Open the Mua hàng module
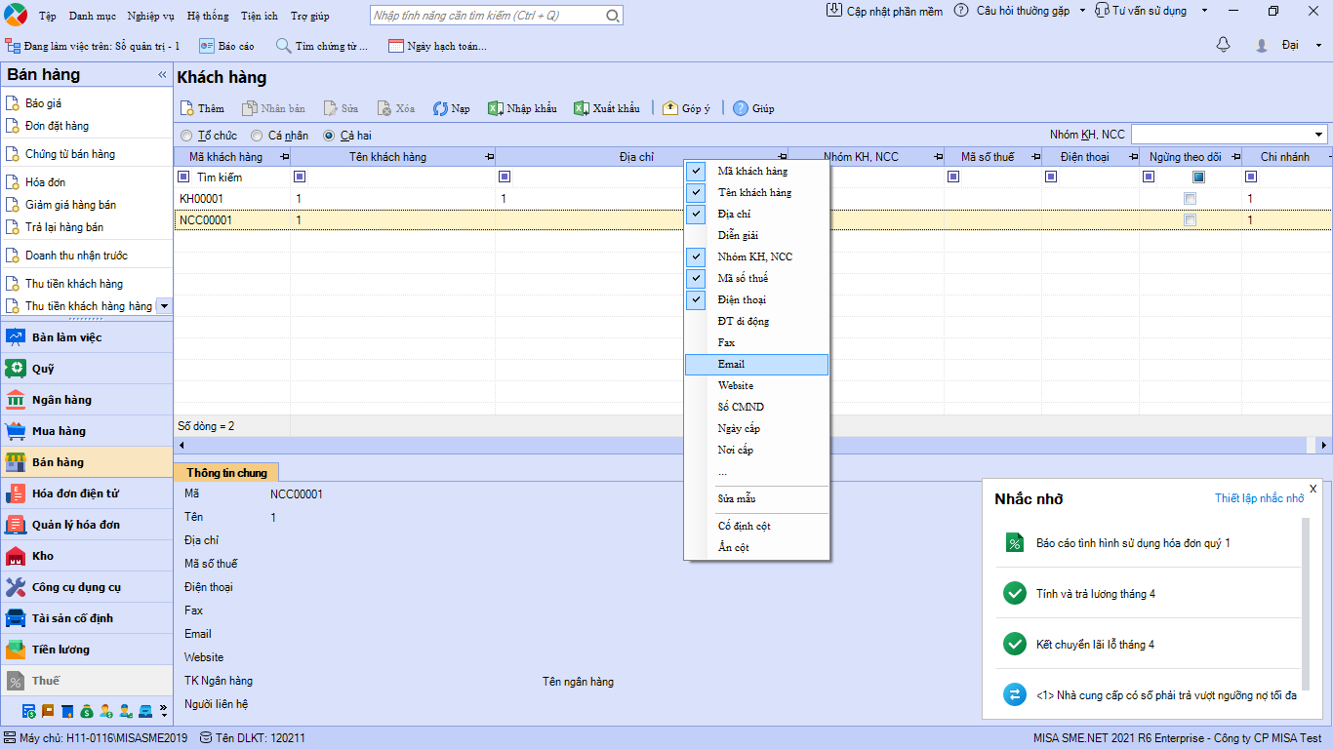This screenshot has height=749, width=1333. 87,431
